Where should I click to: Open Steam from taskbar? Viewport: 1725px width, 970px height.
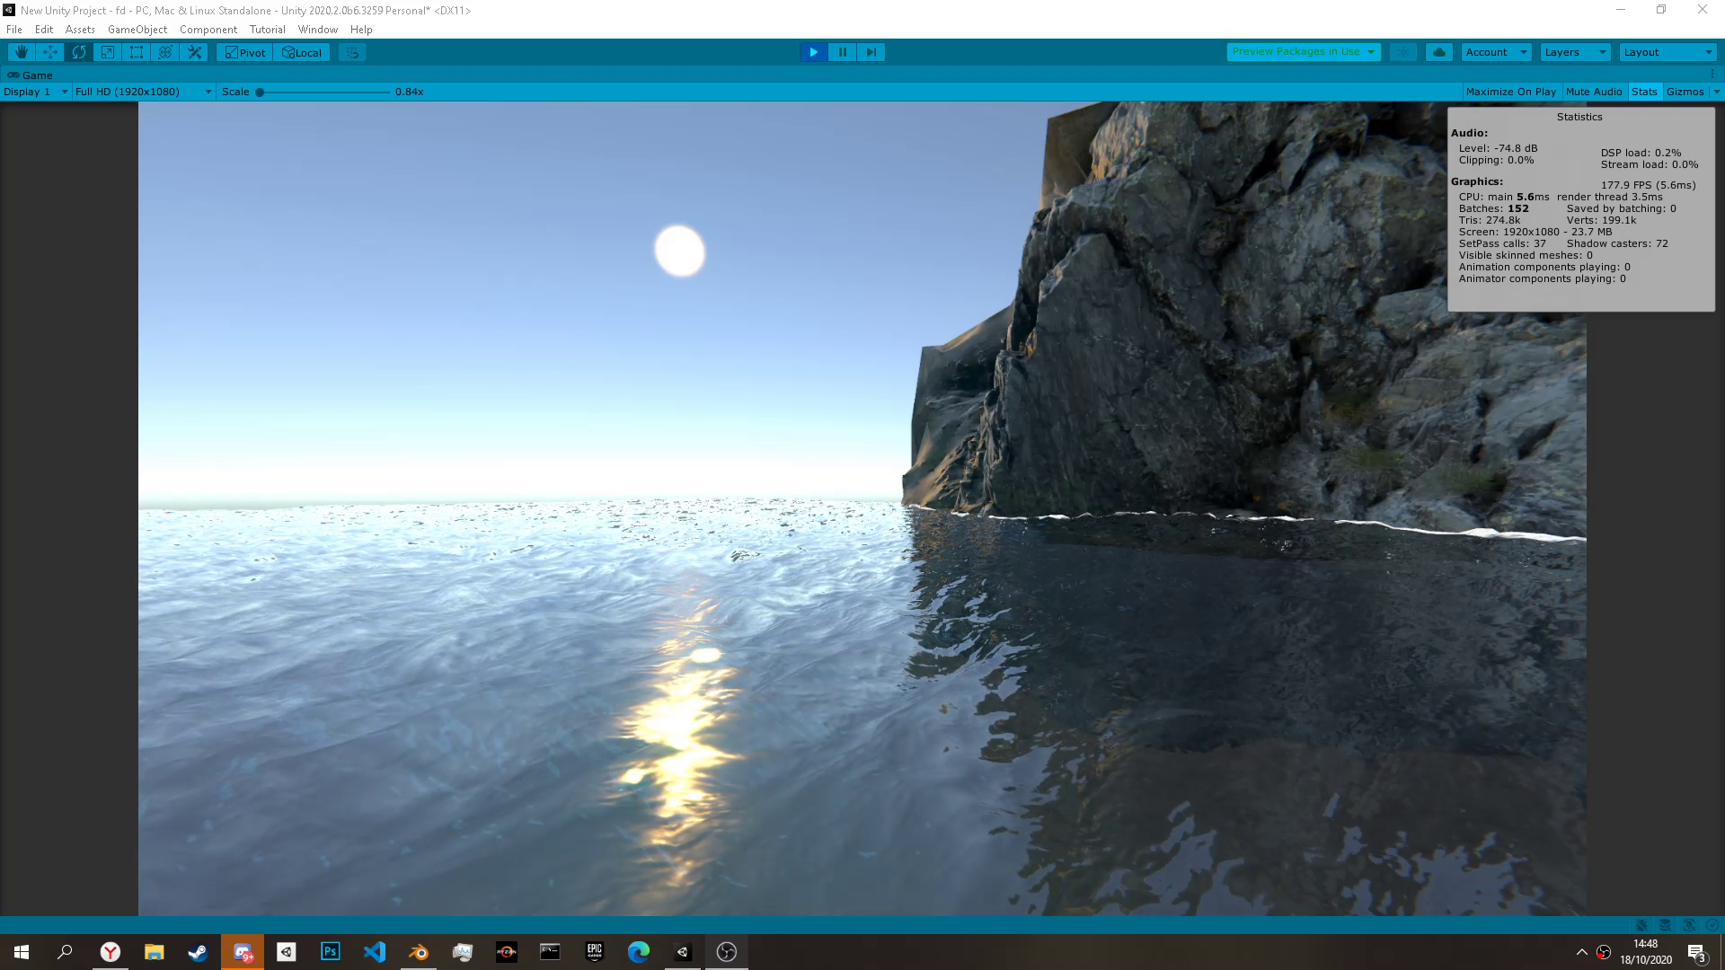[198, 952]
